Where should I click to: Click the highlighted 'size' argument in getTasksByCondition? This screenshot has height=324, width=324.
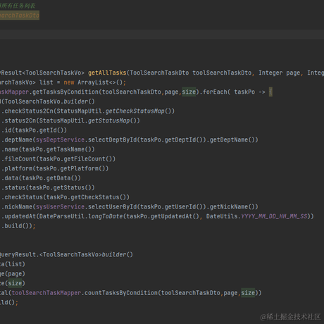[189, 92]
